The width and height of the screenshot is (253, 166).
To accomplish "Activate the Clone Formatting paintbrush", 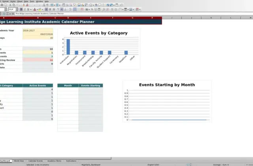I will click(24, 5).
